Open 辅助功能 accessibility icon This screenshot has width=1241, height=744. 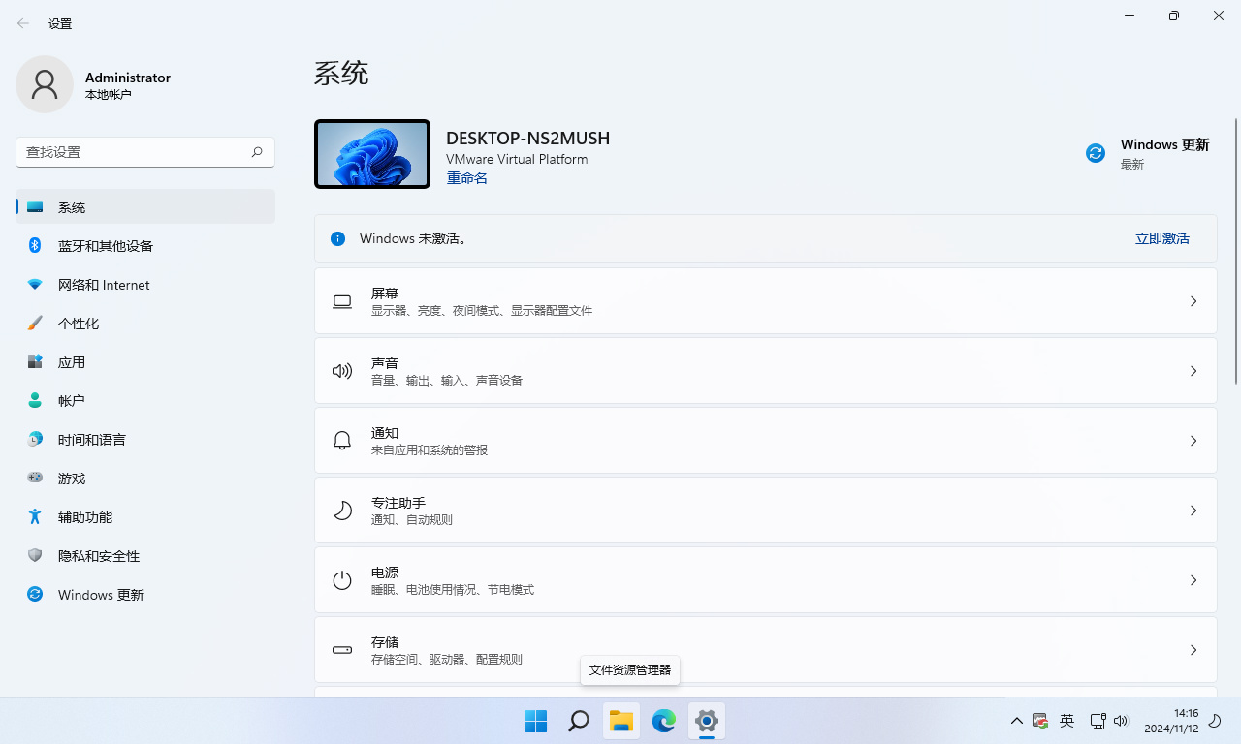click(x=35, y=517)
